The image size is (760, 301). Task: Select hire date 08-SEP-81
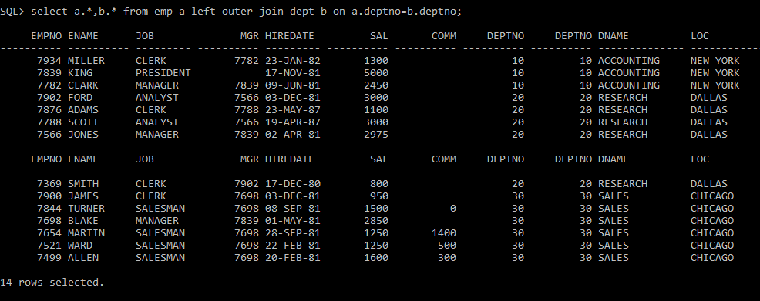[293, 209]
